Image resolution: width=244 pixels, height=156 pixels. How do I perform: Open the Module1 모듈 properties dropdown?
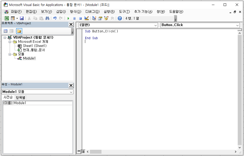[x=71, y=92]
